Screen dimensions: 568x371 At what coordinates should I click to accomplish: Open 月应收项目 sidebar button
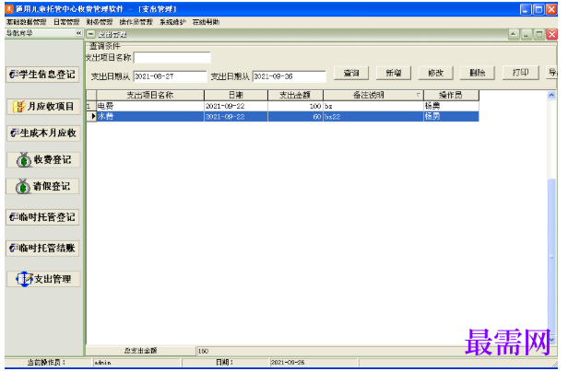[x=43, y=106]
